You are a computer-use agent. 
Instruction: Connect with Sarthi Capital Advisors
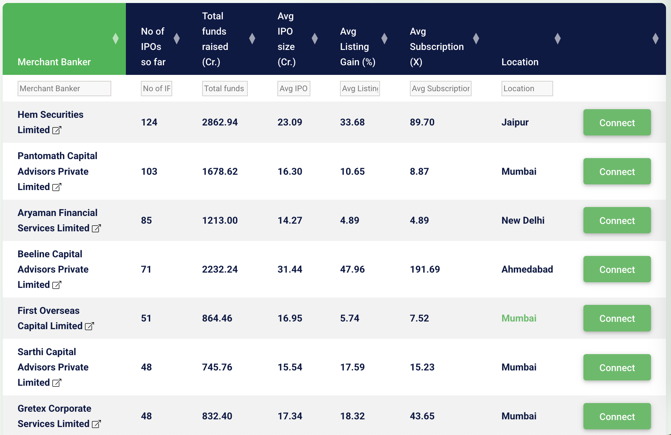pos(617,367)
